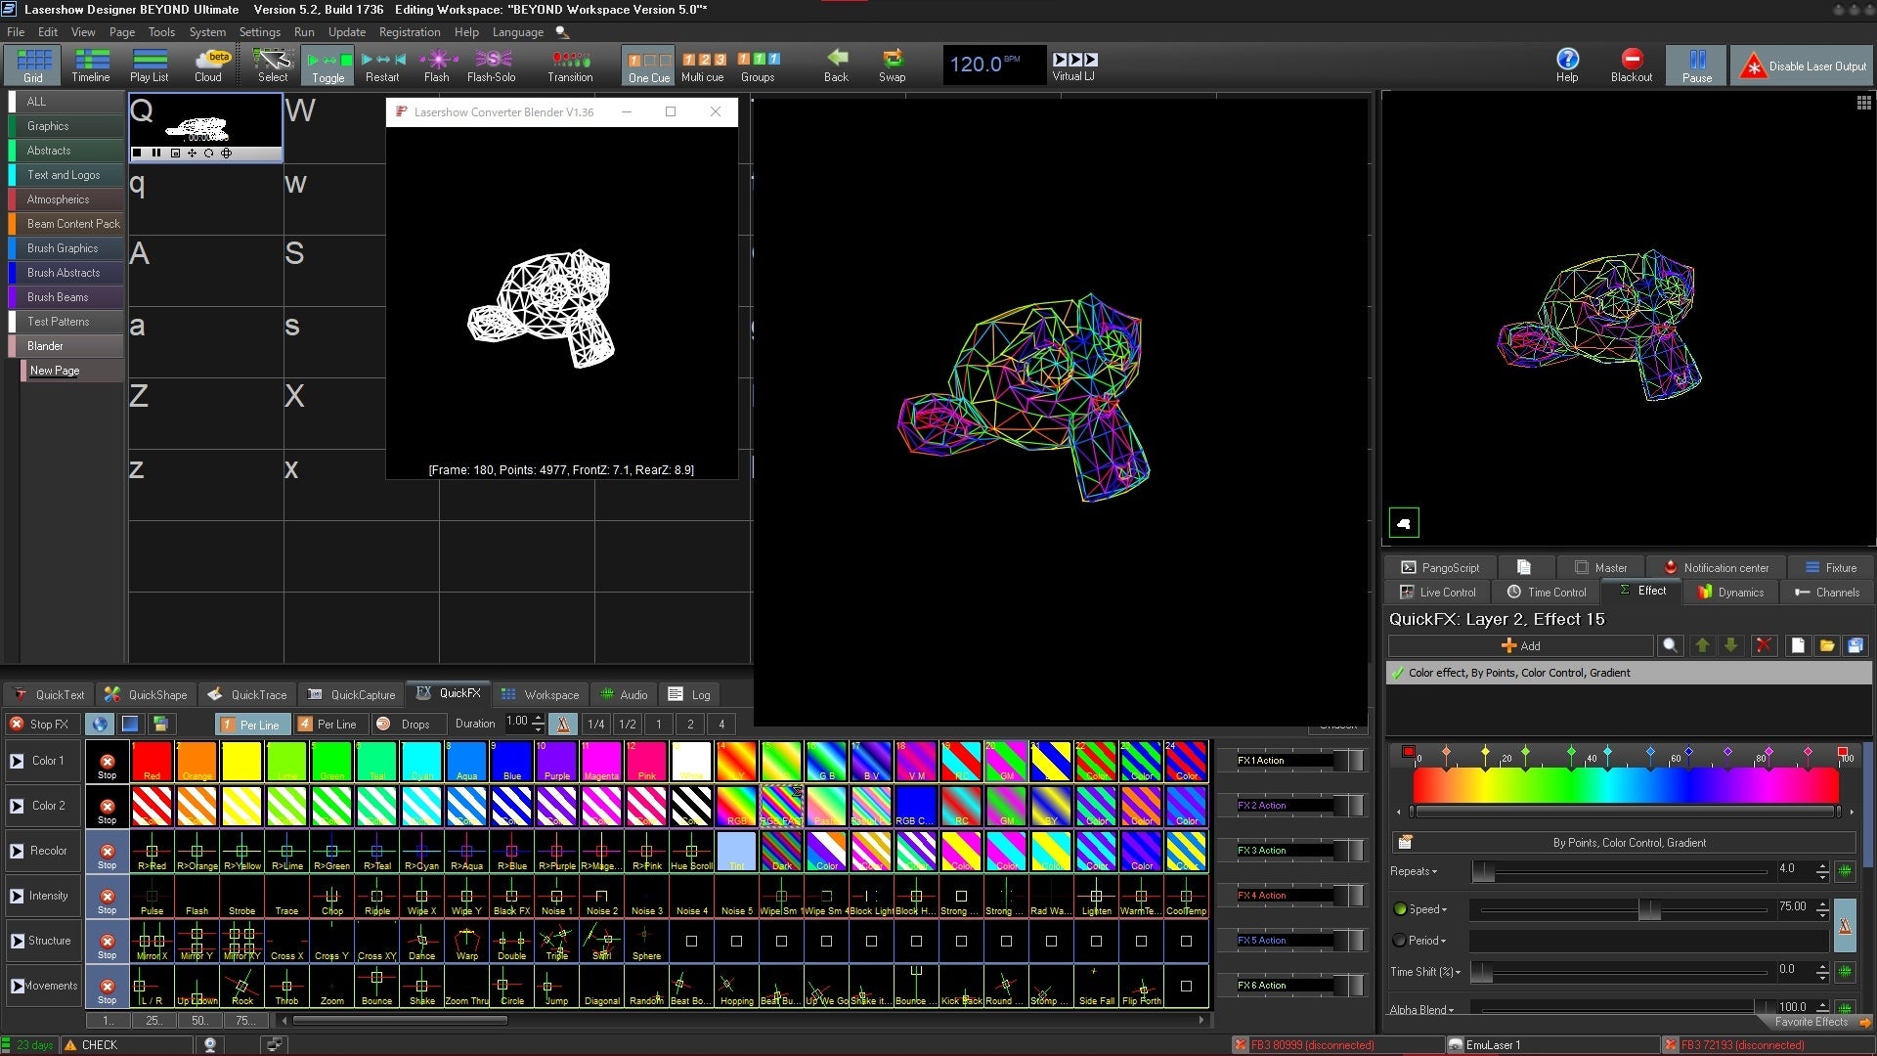Click the red X delete effect icon
This screenshot has height=1056, width=1877.
point(1764,645)
